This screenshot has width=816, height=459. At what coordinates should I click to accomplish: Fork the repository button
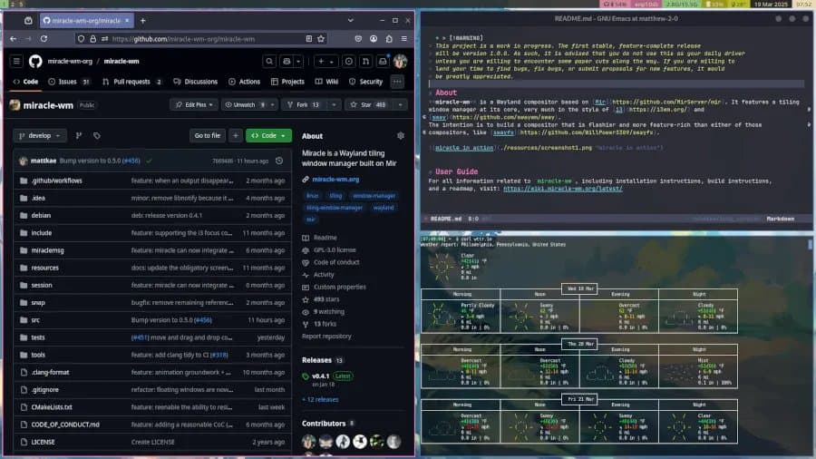pos(304,105)
